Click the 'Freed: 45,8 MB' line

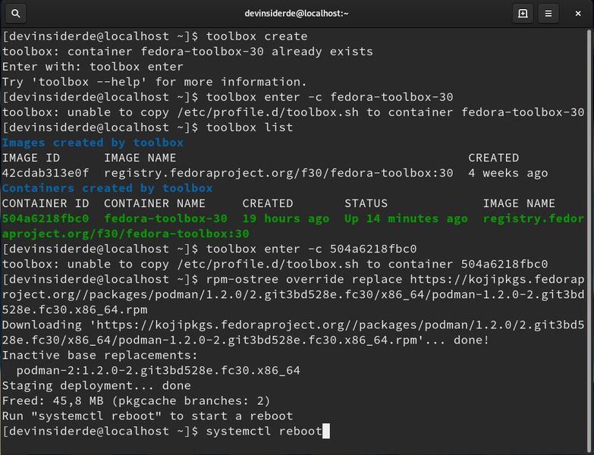click(x=137, y=400)
